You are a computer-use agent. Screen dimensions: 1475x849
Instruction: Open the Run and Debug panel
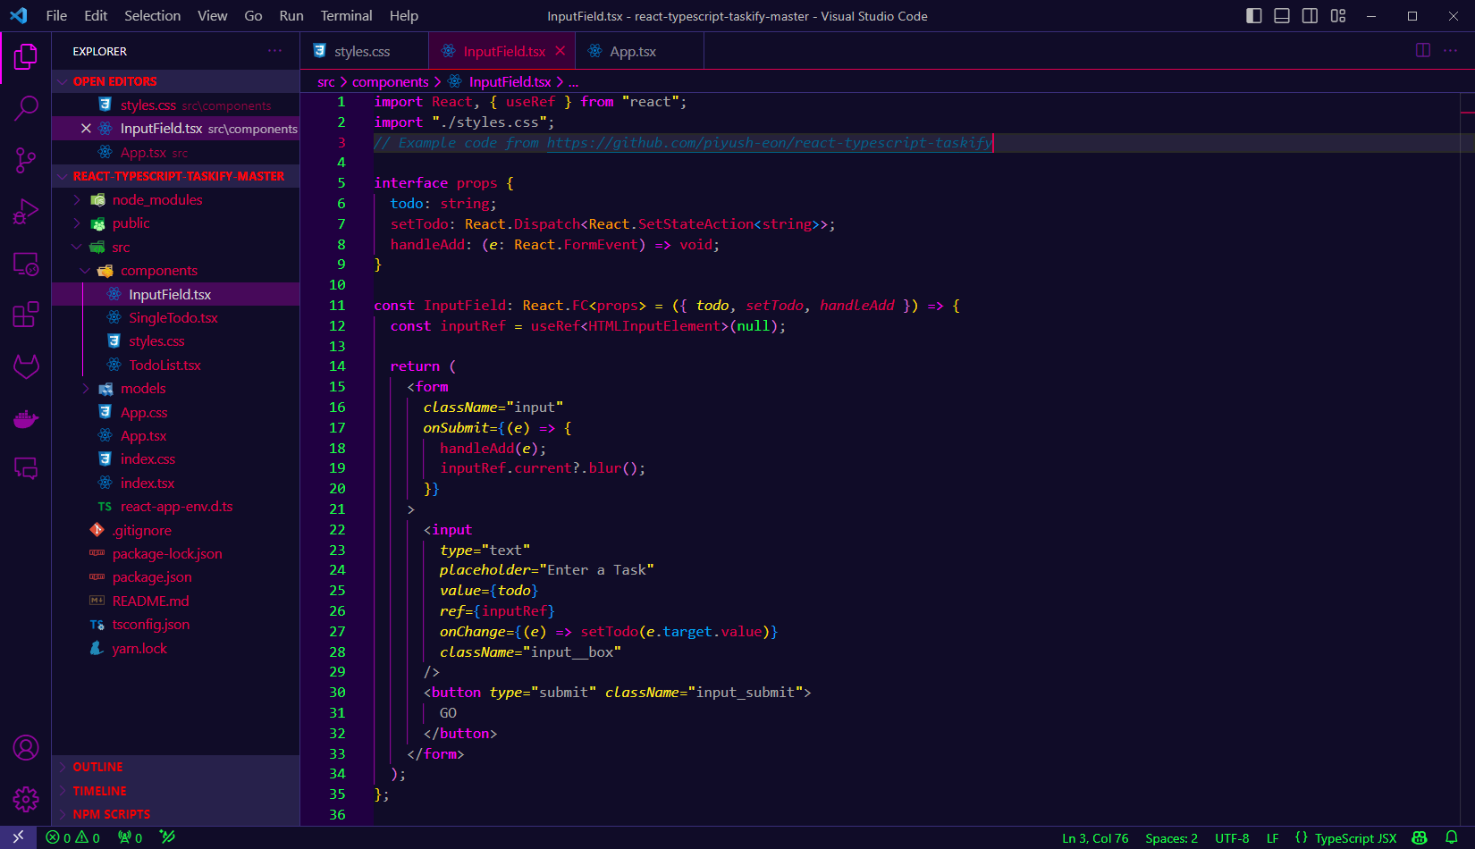(26, 211)
